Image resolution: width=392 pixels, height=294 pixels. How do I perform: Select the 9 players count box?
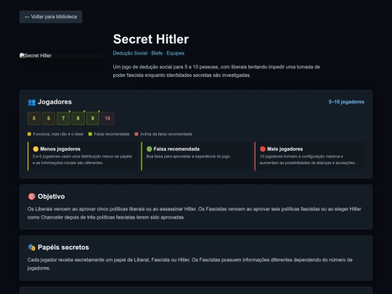point(93,118)
